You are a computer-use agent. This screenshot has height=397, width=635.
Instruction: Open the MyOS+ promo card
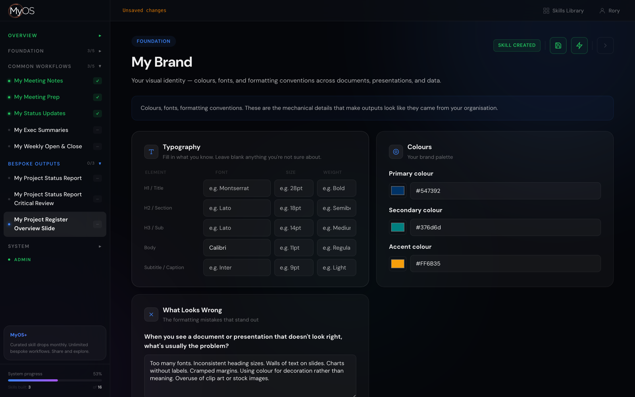pos(55,343)
